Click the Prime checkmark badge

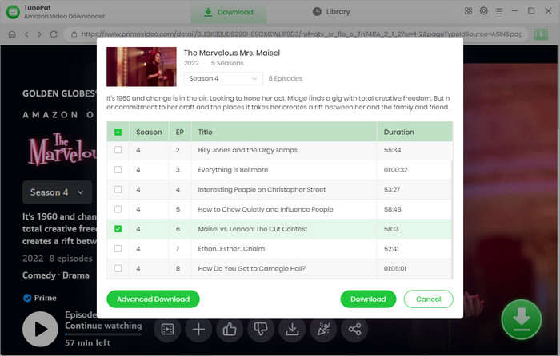pyautogui.click(x=27, y=298)
